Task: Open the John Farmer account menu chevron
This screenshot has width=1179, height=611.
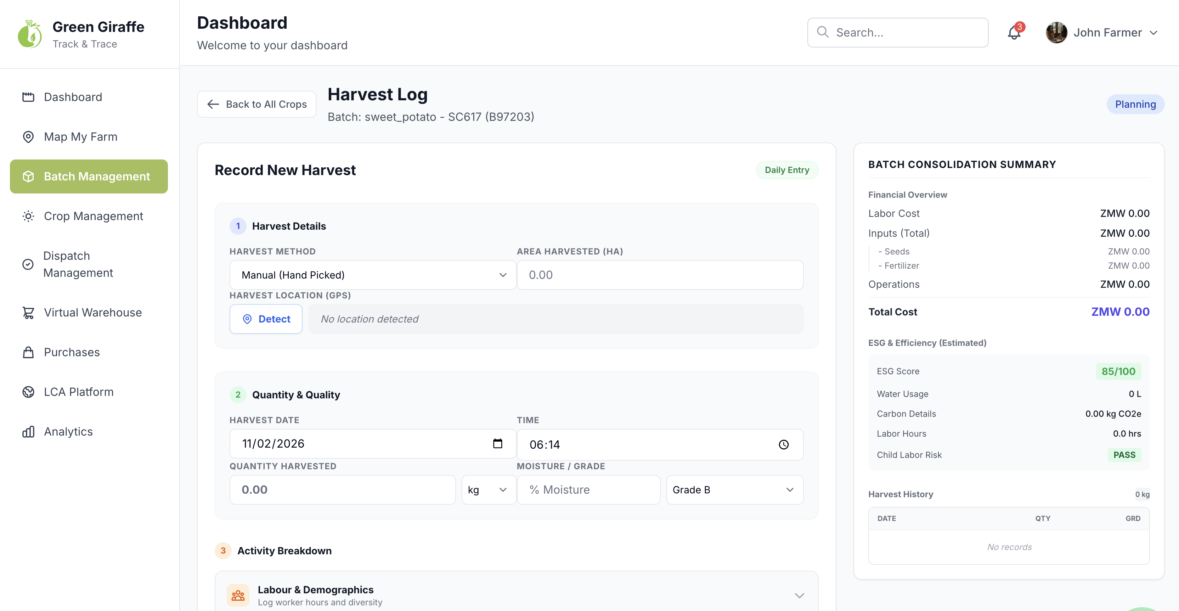Action: (x=1154, y=33)
